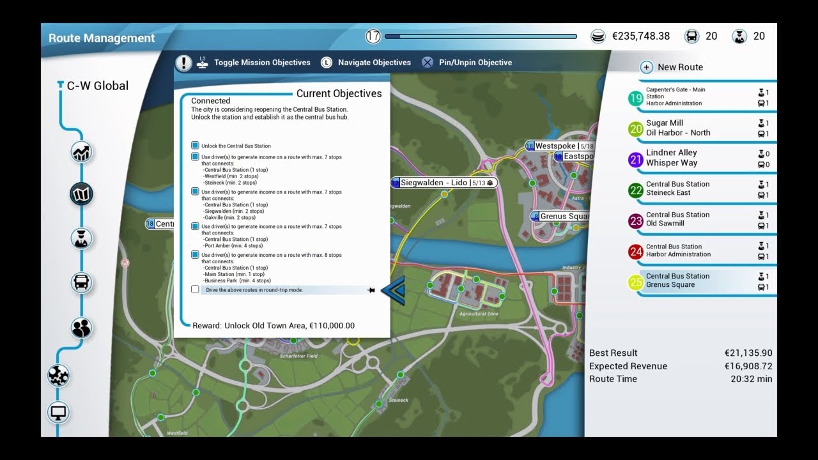This screenshot has width=818, height=460.
Task: Click the Navigate Objectives label
Action: click(374, 63)
